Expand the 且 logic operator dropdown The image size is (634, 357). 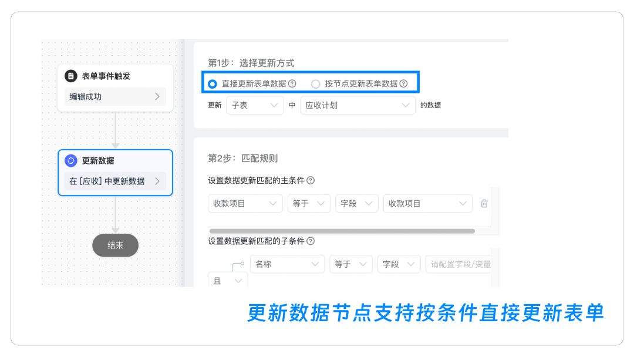pos(228,281)
